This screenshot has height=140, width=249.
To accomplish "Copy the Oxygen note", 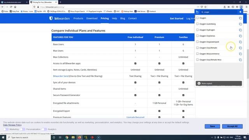I will coord(240,18).
